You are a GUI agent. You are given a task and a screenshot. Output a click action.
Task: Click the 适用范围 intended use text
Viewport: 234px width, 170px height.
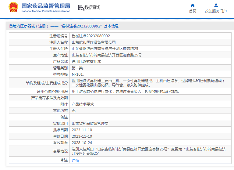(126, 92)
